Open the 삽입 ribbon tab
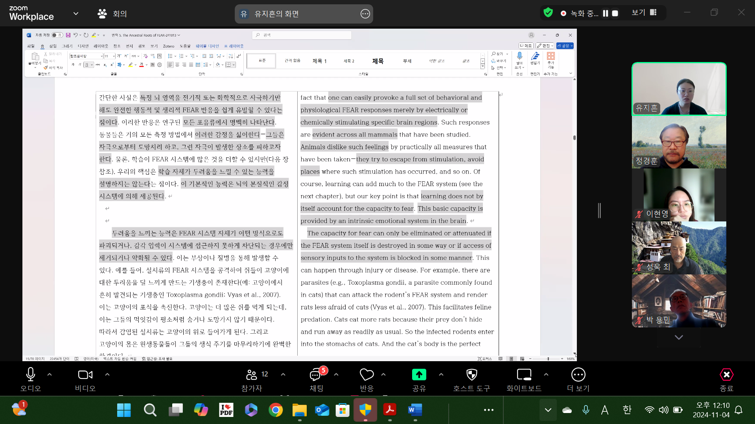Screen dimensions: 755x424 tap(53, 46)
